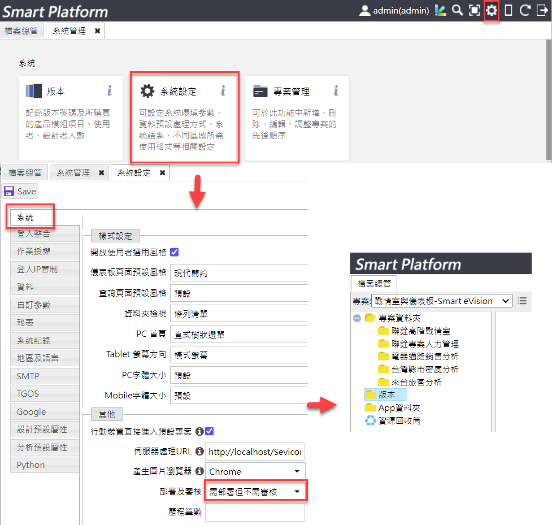The image size is (552, 525).
Task: Click the folder icon of 電器通路銷售分析
Action: 384,357
